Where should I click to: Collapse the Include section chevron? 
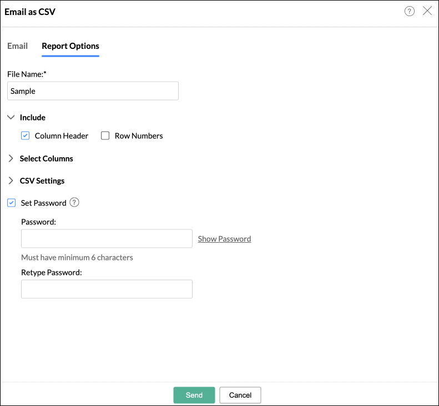tap(11, 117)
